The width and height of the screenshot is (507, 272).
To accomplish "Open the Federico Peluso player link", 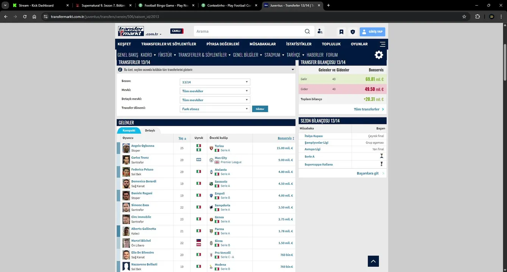I will pyautogui.click(x=142, y=170).
